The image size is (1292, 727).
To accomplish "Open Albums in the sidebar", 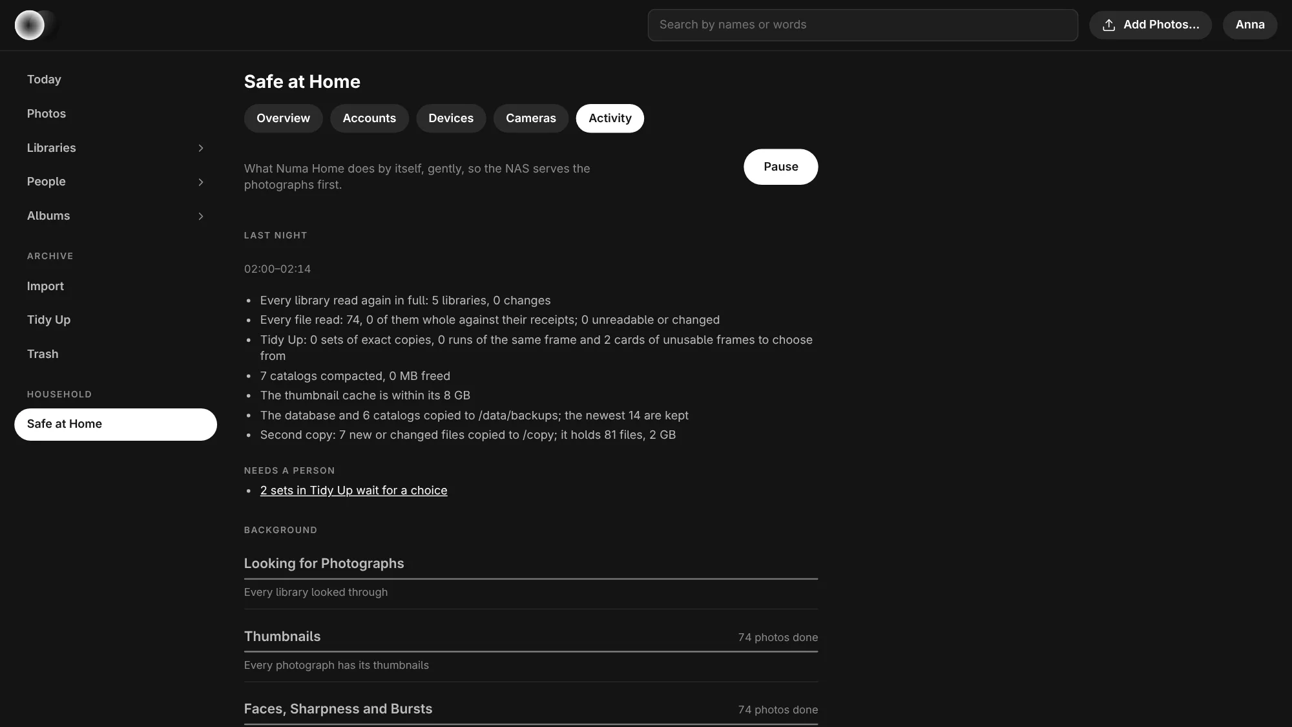I will coord(115,216).
